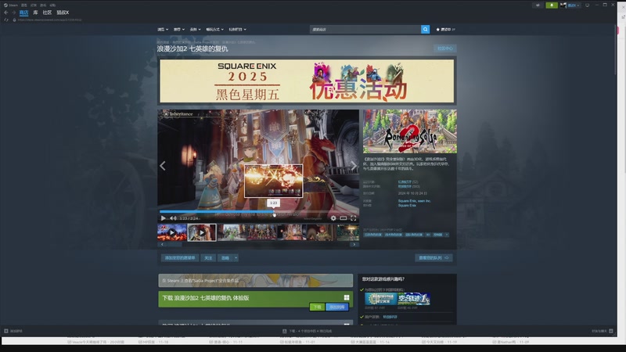This screenshot has width=626, height=352.
Task: Expand the 推荐 recommendations dropdown
Action: [179, 30]
